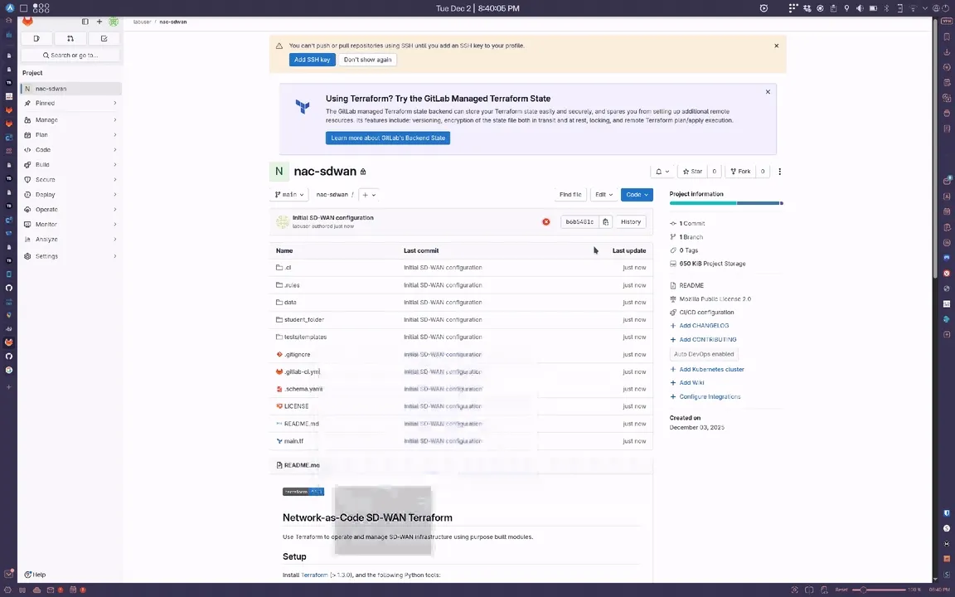Open the to-do list icon
The height and width of the screenshot is (597, 955).
click(x=104, y=38)
